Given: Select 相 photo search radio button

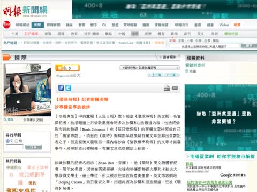Looking at the screenshot, I should pyautogui.click(x=16, y=141).
